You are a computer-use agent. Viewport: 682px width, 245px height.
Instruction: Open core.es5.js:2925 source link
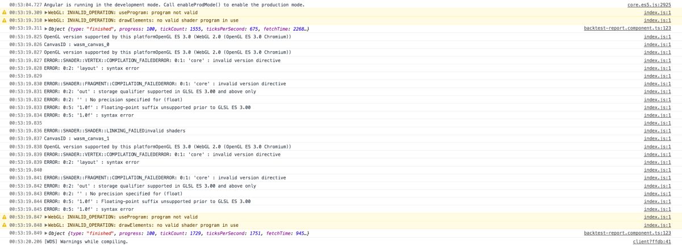[x=649, y=5]
